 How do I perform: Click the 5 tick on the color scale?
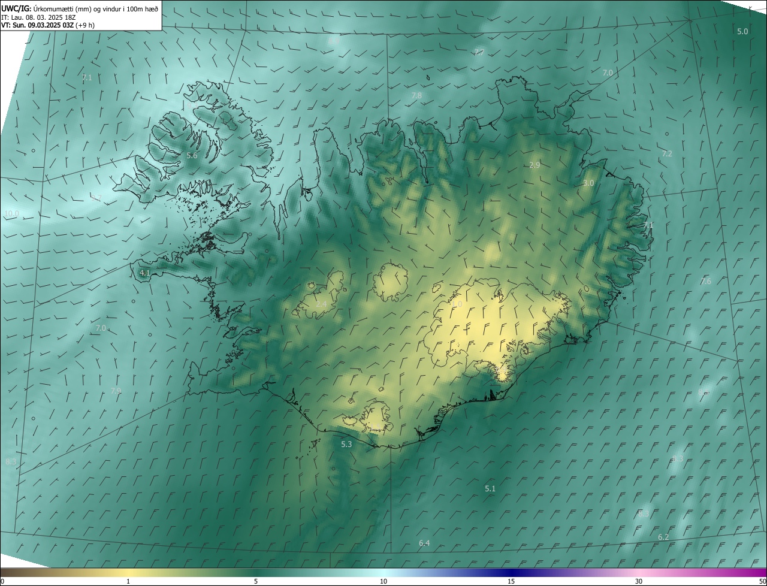pos(256,582)
